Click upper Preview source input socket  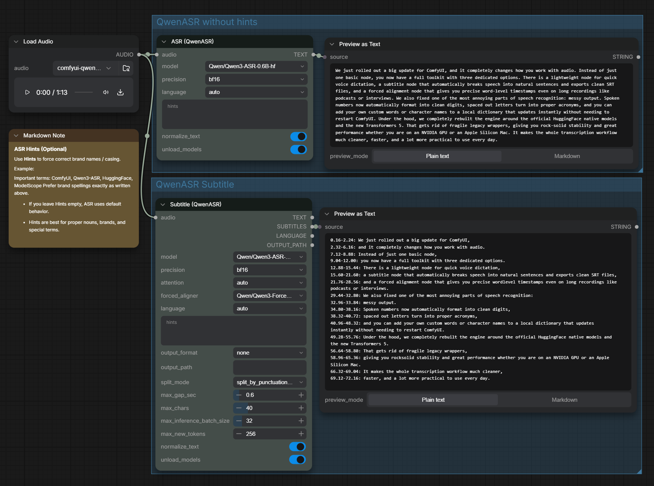click(324, 57)
